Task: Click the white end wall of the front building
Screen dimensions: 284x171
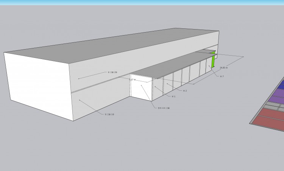Action: (x=140, y=90)
